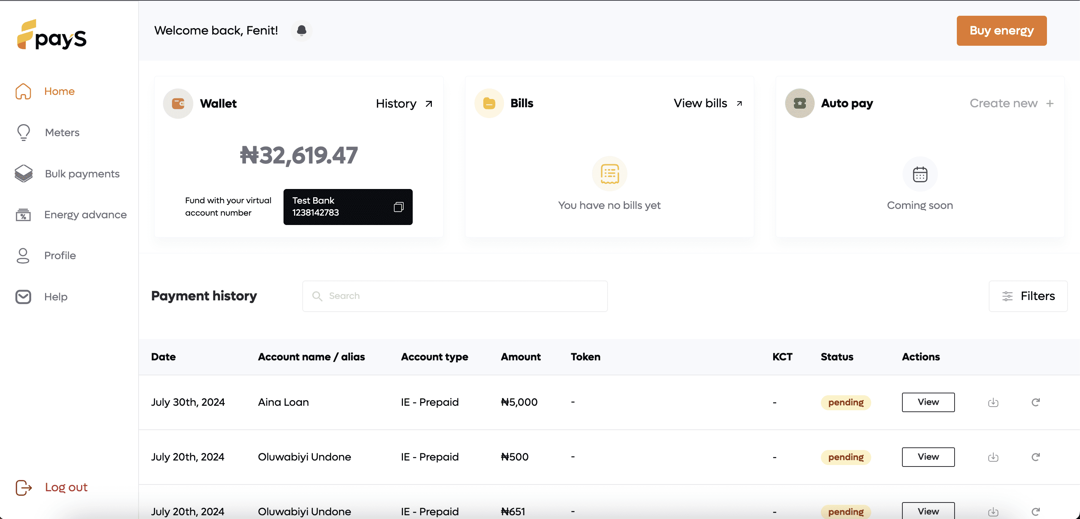
Task: Click the ₦32,619.47 wallet balance
Action: [299, 156]
